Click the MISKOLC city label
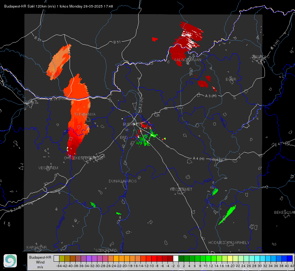This screenshot has width=295, height=271. click(261, 57)
